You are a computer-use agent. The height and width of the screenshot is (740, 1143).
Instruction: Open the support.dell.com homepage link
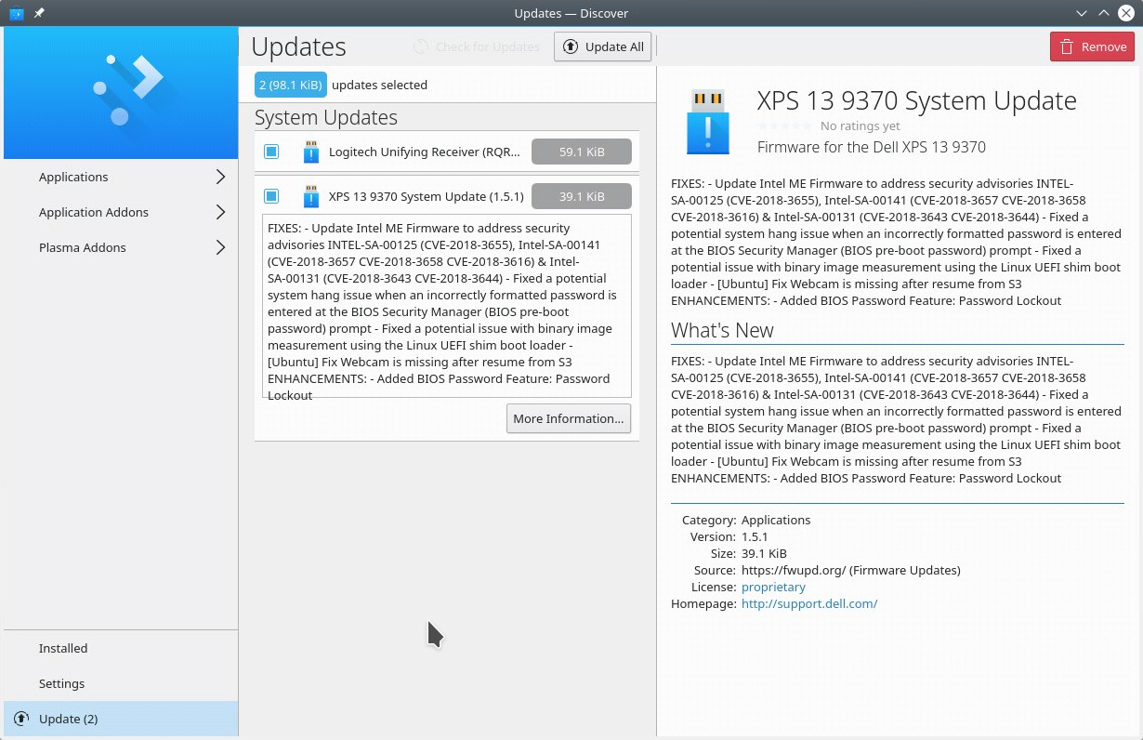point(809,603)
